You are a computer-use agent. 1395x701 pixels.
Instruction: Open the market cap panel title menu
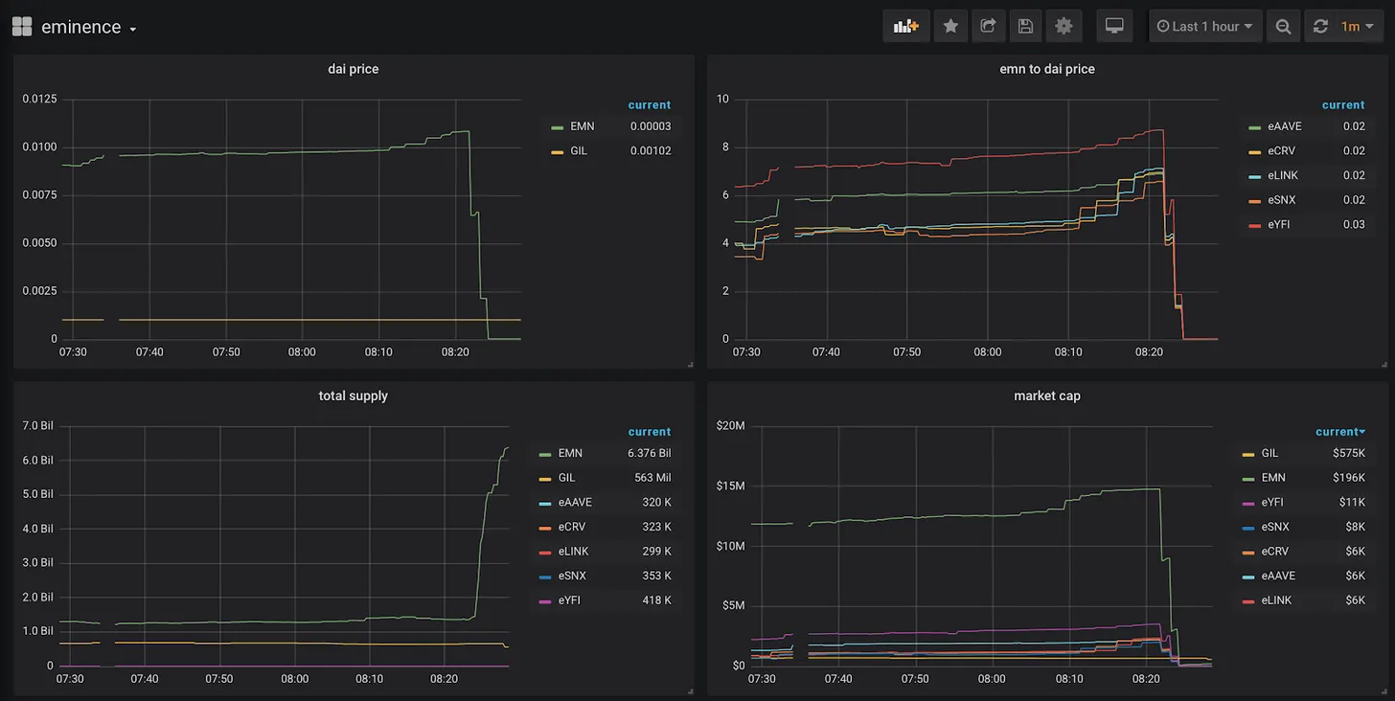tap(1046, 396)
